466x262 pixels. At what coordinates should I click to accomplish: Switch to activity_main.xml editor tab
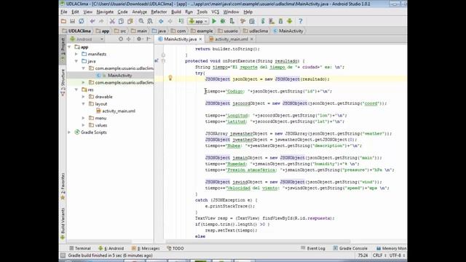click(x=231, y=39)
